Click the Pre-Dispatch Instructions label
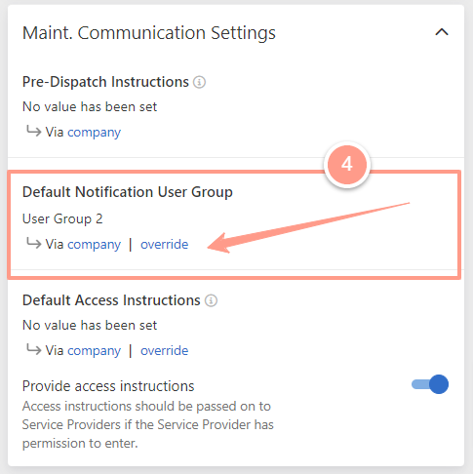Viewport: 473px width, 474px height. tap(105, 82)
